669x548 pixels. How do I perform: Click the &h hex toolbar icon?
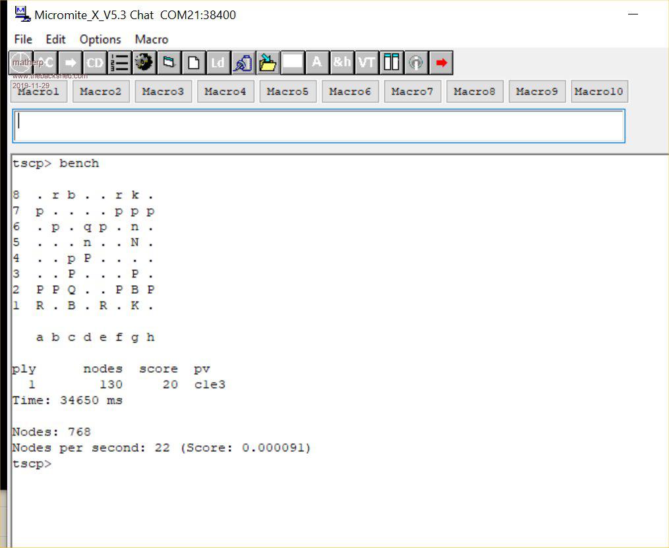pyautogui.click(x=341, y=63)
